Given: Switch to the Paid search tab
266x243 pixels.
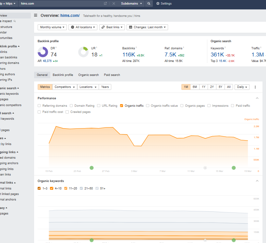Looking at the screenshot, I should click(x=112, y=75).
